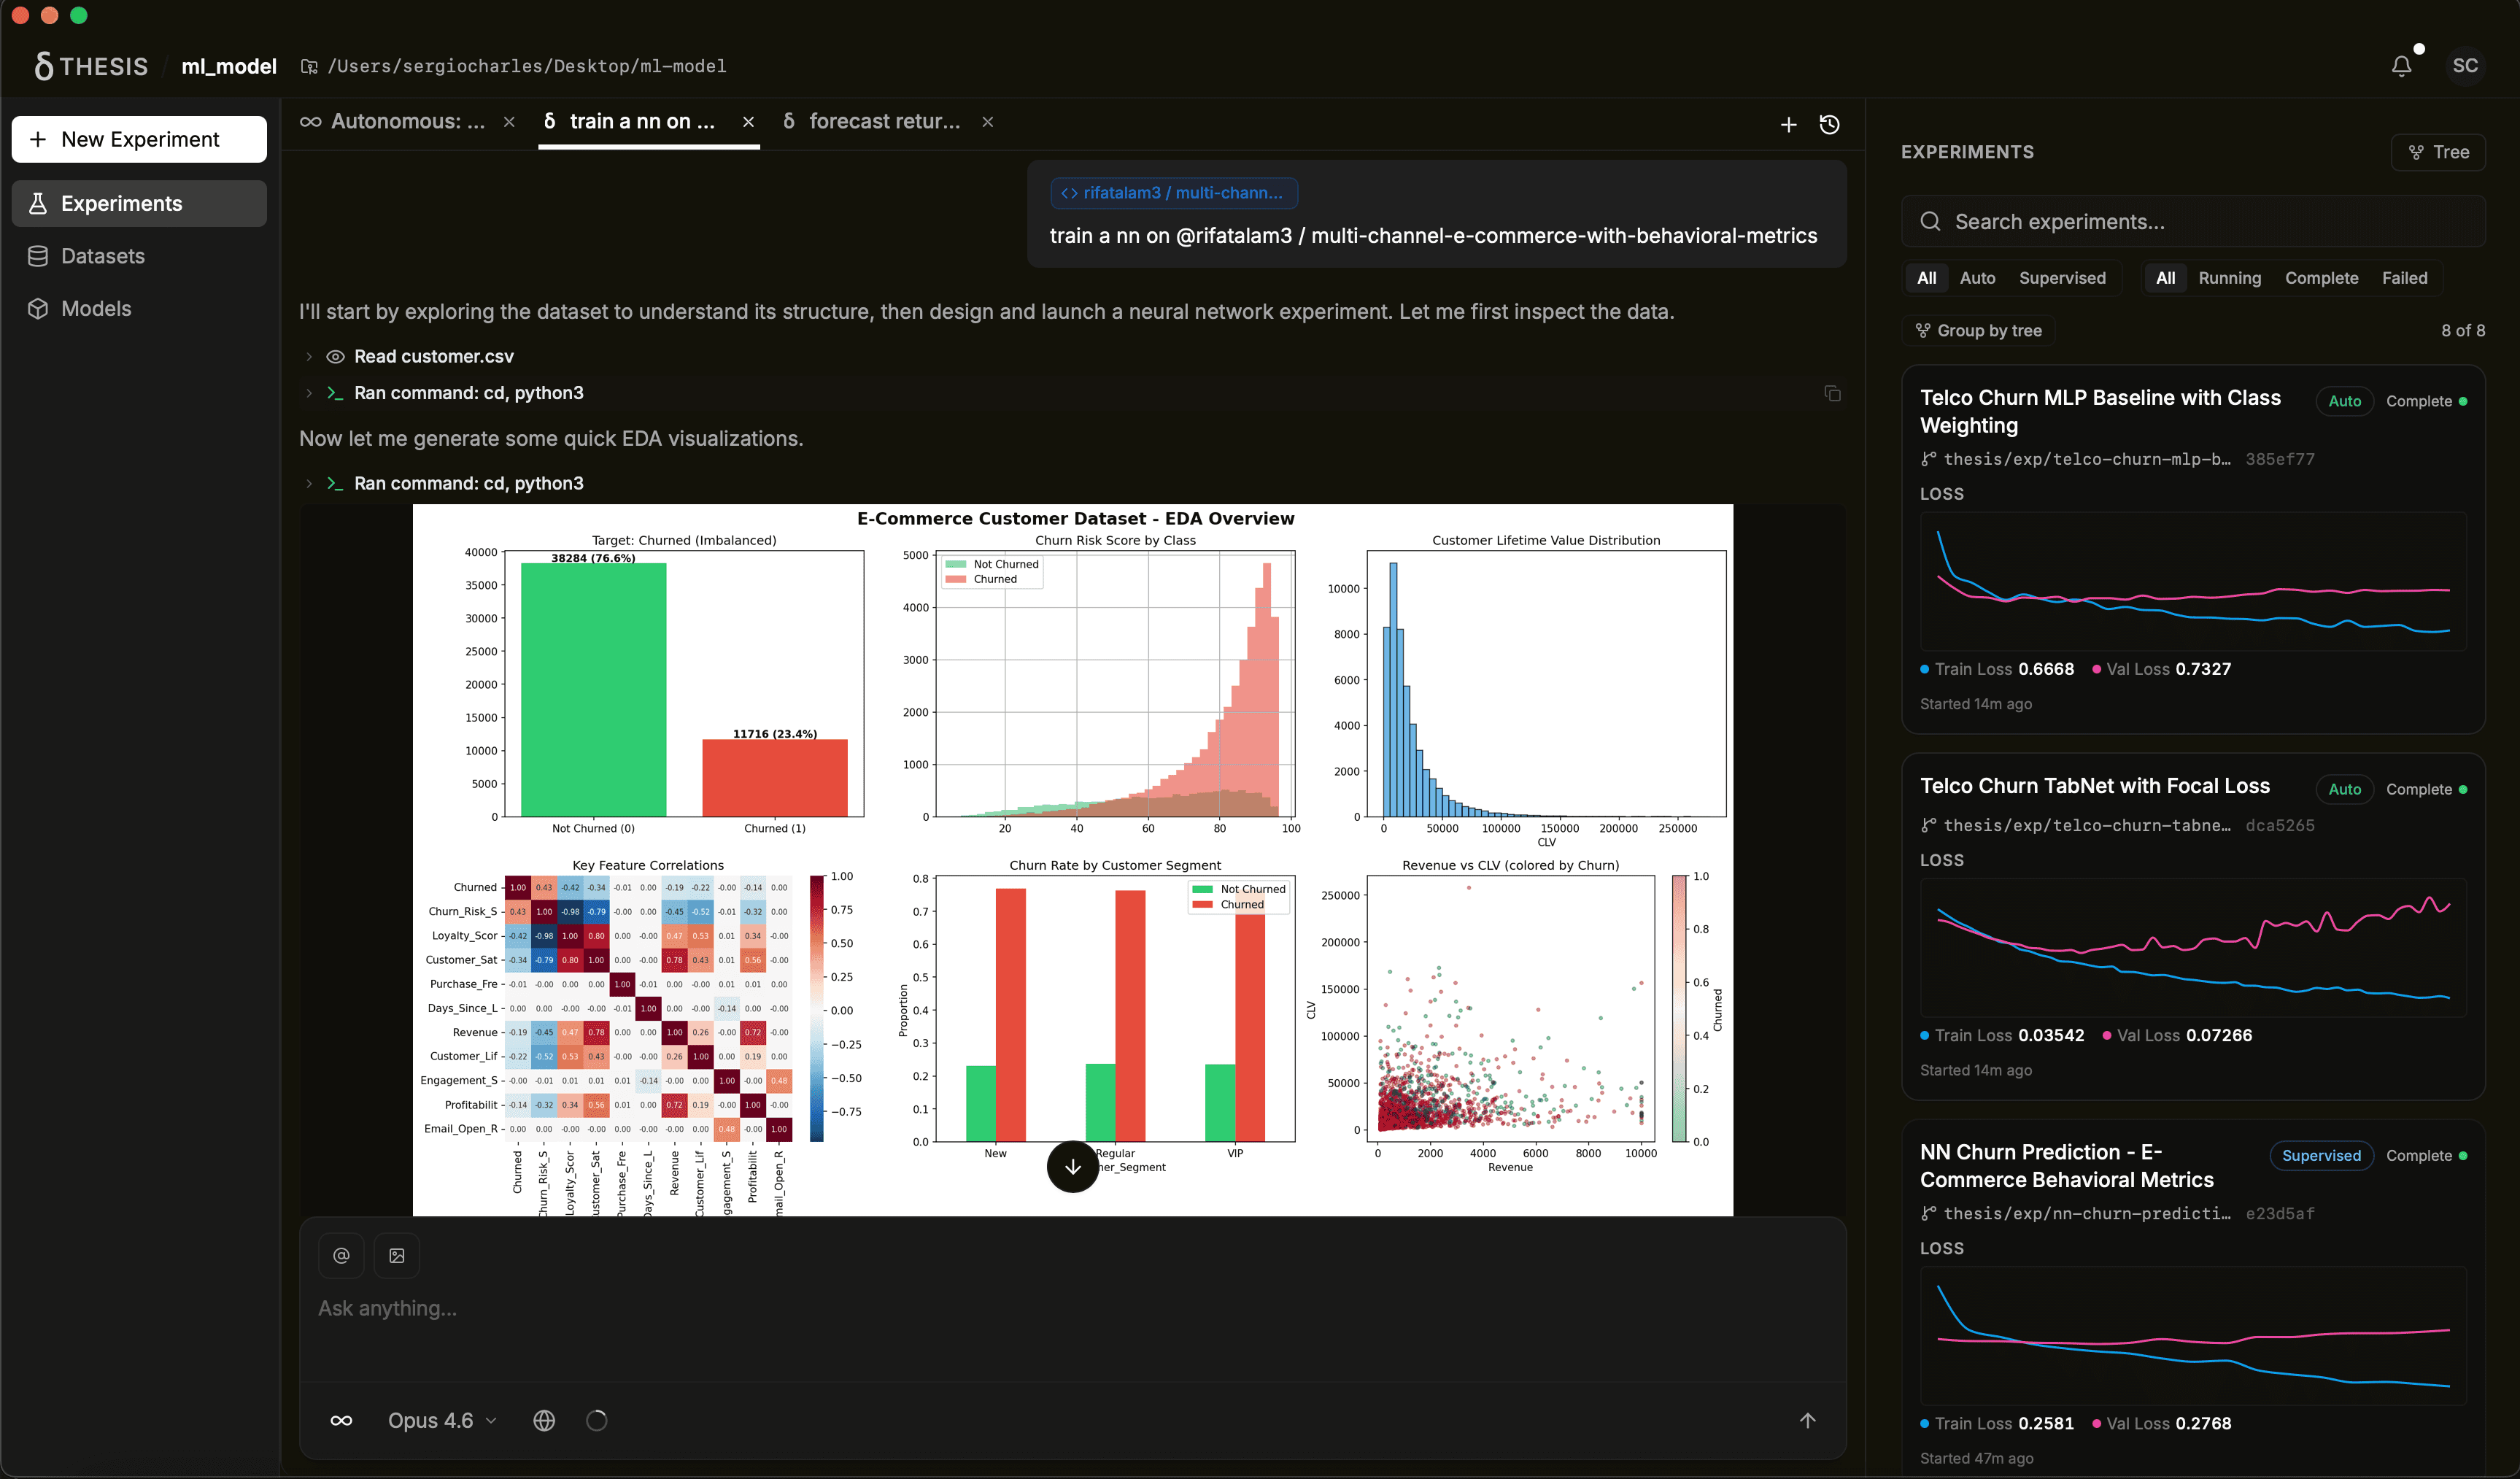
Task: Enable Group by tree
Action: pos(1978,330)
